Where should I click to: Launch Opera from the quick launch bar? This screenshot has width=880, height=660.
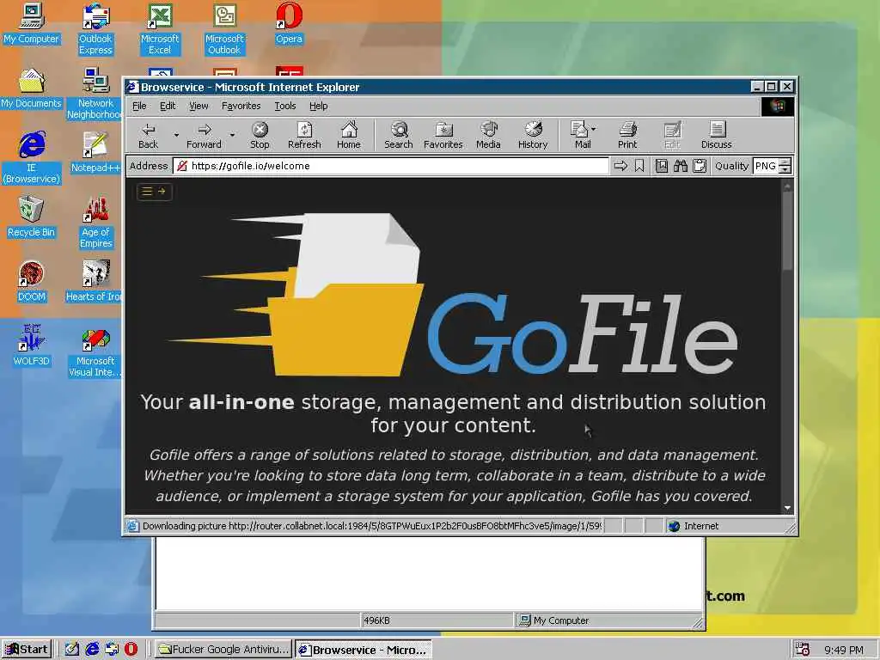click(x=131, y=650)
